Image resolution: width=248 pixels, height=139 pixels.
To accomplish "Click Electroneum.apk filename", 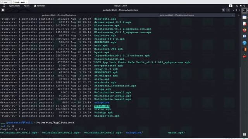I will pyautogui.click(x=107, y=25).
